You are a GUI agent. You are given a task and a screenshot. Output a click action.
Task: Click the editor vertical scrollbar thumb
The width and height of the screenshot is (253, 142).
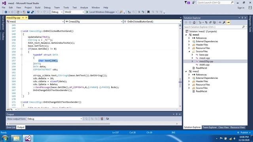[180, 82]
